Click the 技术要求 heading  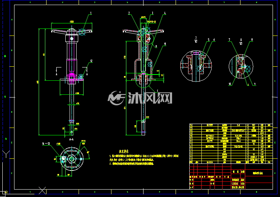click(x=124, y=152)
